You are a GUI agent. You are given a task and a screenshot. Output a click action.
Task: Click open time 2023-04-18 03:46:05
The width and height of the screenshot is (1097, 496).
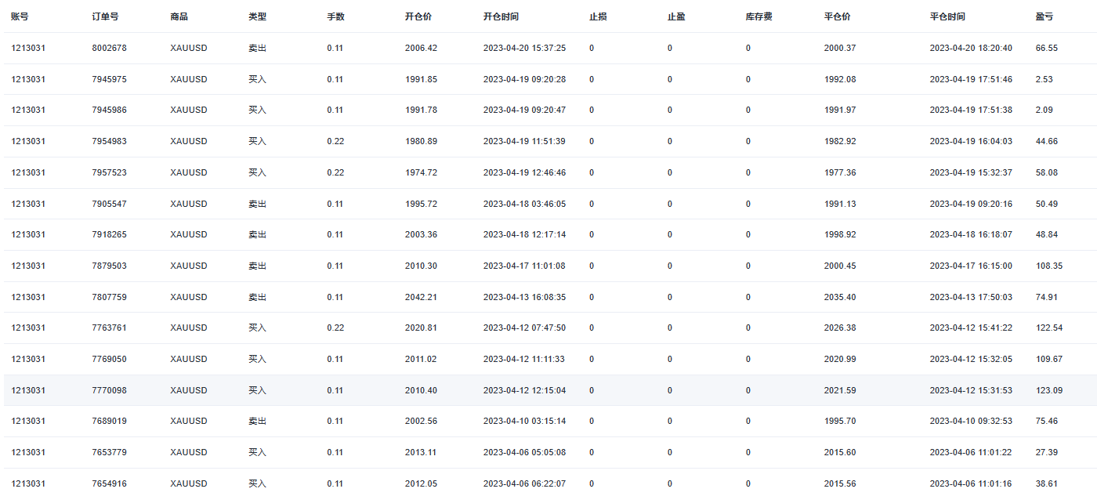(524, 204)
